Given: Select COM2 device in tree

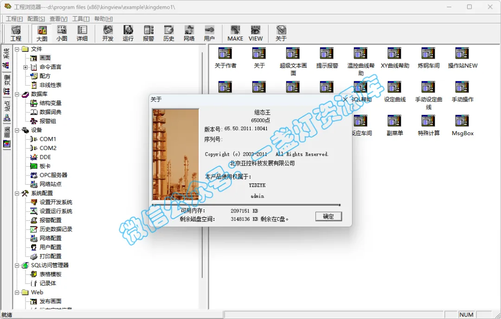Looking at the screenshot, I should 48,148.
